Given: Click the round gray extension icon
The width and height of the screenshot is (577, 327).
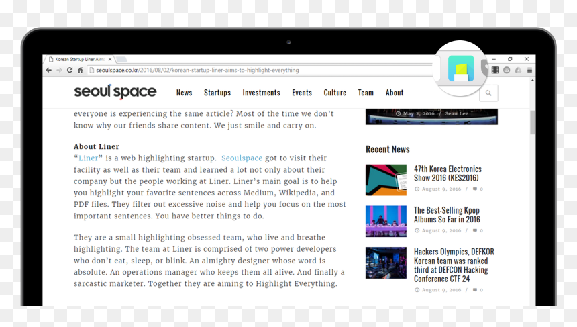Looking at the screenshot, I should 507,70.
